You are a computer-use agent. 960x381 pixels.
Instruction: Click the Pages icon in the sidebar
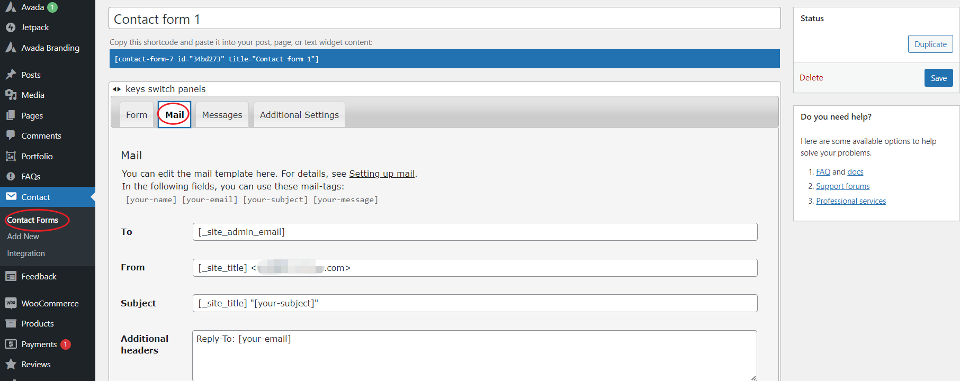11,115
